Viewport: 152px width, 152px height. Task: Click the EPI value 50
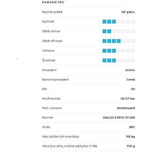[x=133, y=89]
